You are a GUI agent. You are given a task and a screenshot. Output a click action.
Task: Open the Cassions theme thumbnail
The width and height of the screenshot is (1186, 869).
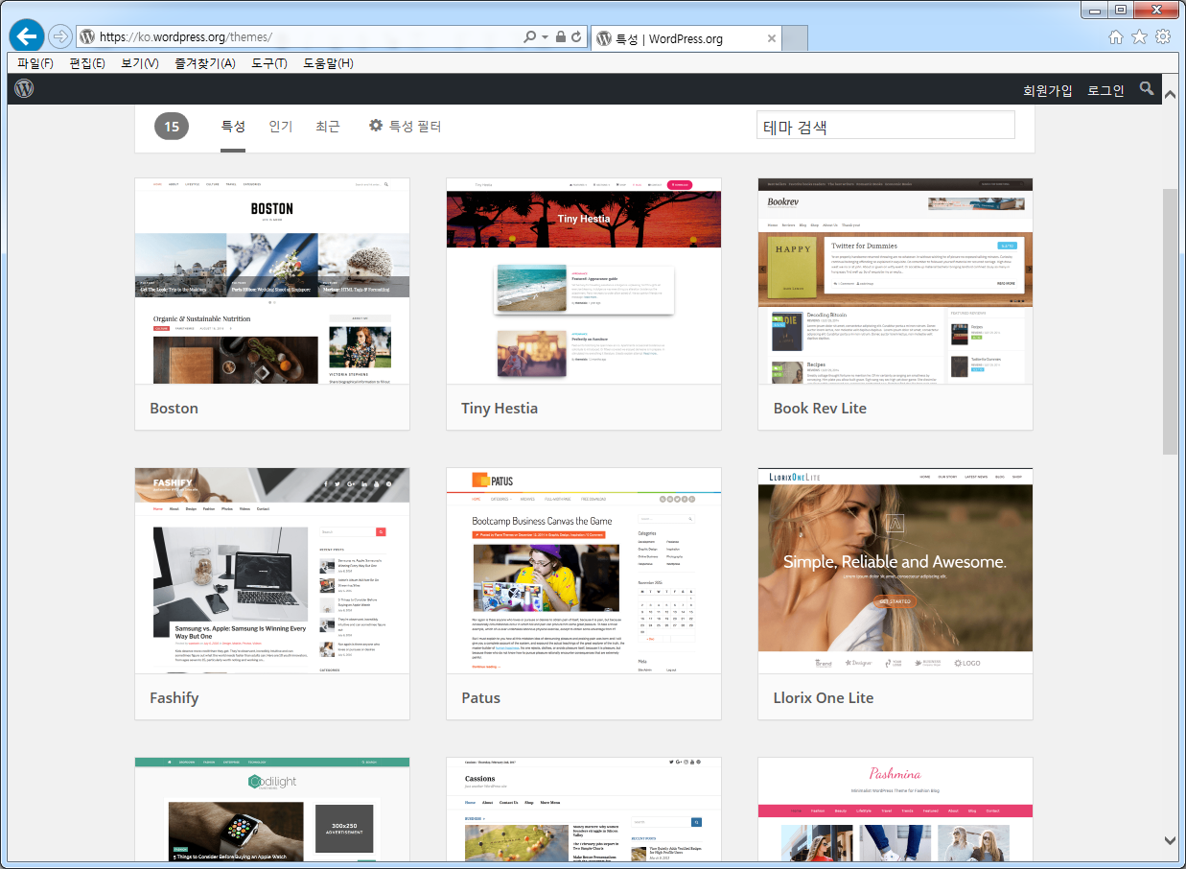pyautogui.click(x=584, y=810)
